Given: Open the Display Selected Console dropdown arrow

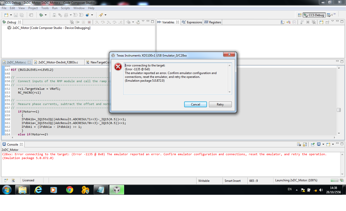Looking at the screenshot, I should click(323, 144).
